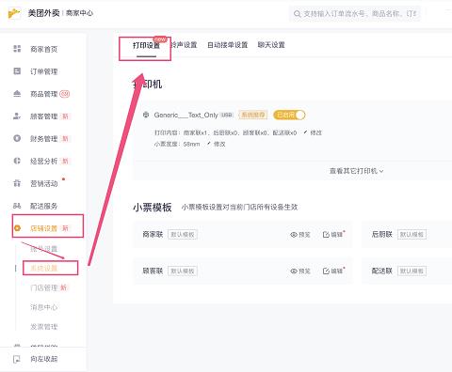Screen dimensions: 452x372
Task: Click the 配送联 template label
Action: point(382,271)
